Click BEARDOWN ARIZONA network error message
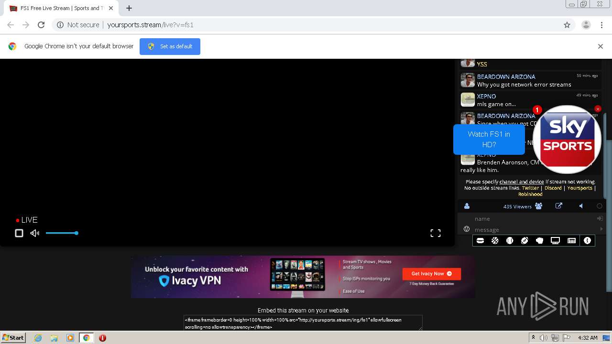 tap(524, 85)
